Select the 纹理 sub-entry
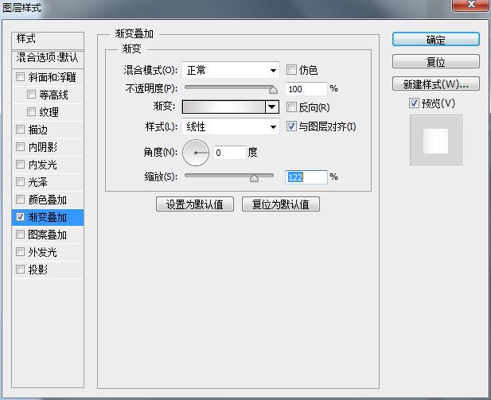491x400 pixels. (48, 112)
